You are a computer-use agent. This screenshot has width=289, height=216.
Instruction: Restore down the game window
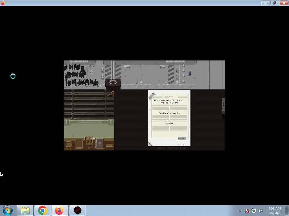tap(275, 3)
